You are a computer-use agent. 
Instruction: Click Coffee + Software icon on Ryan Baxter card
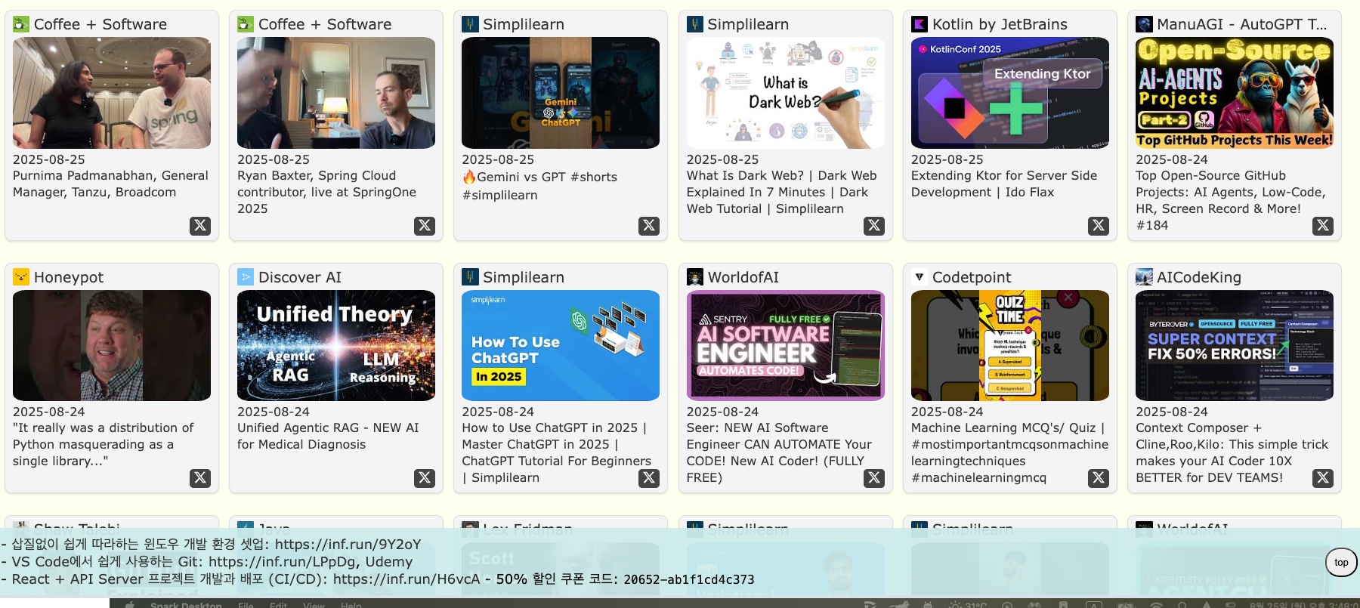[x=246, y=24]
